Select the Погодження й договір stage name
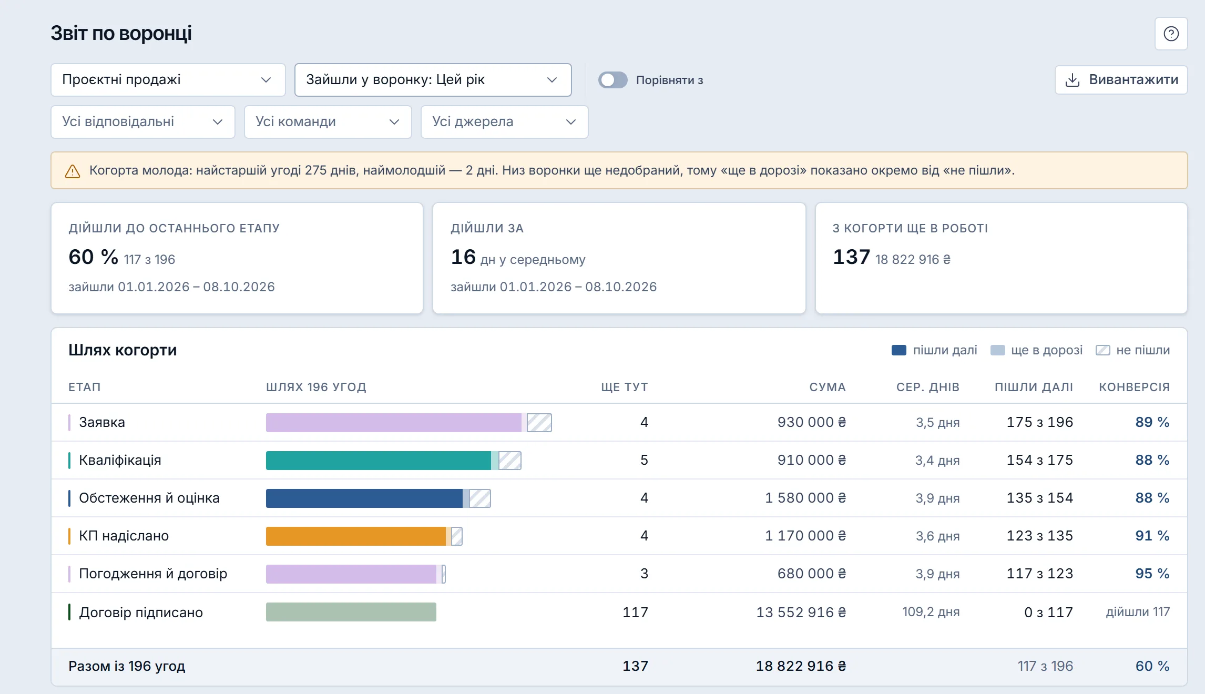The height and width of the screenshot is (694, 1205). [153, 574]
